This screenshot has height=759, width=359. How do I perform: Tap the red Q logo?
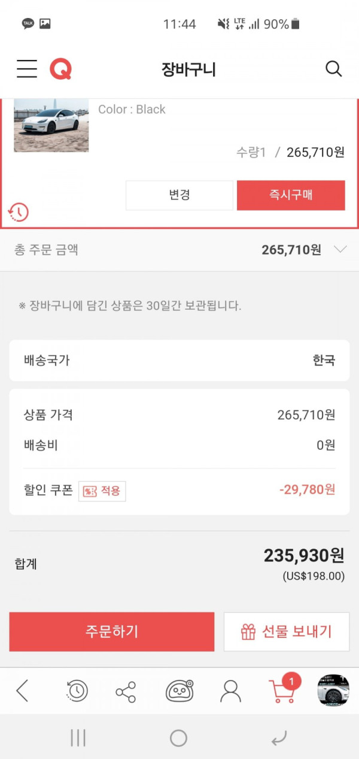[60, 69]
